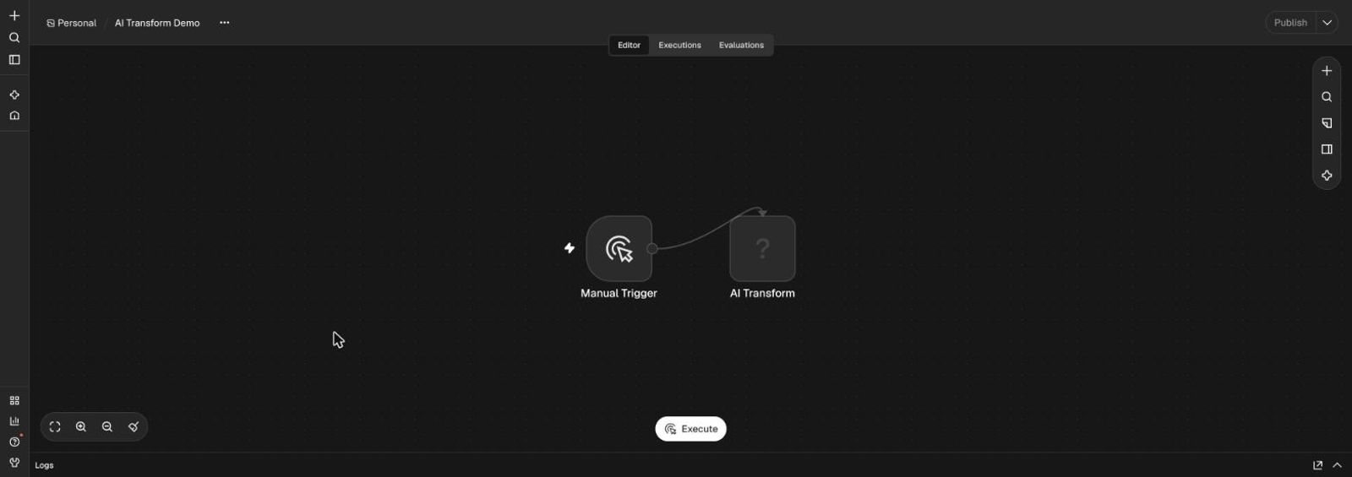Image resolution: width=1352 pixels, height=477 pixels.
Task: Click the plus icon in the left sidebar
Action: (x=14, y=15)
